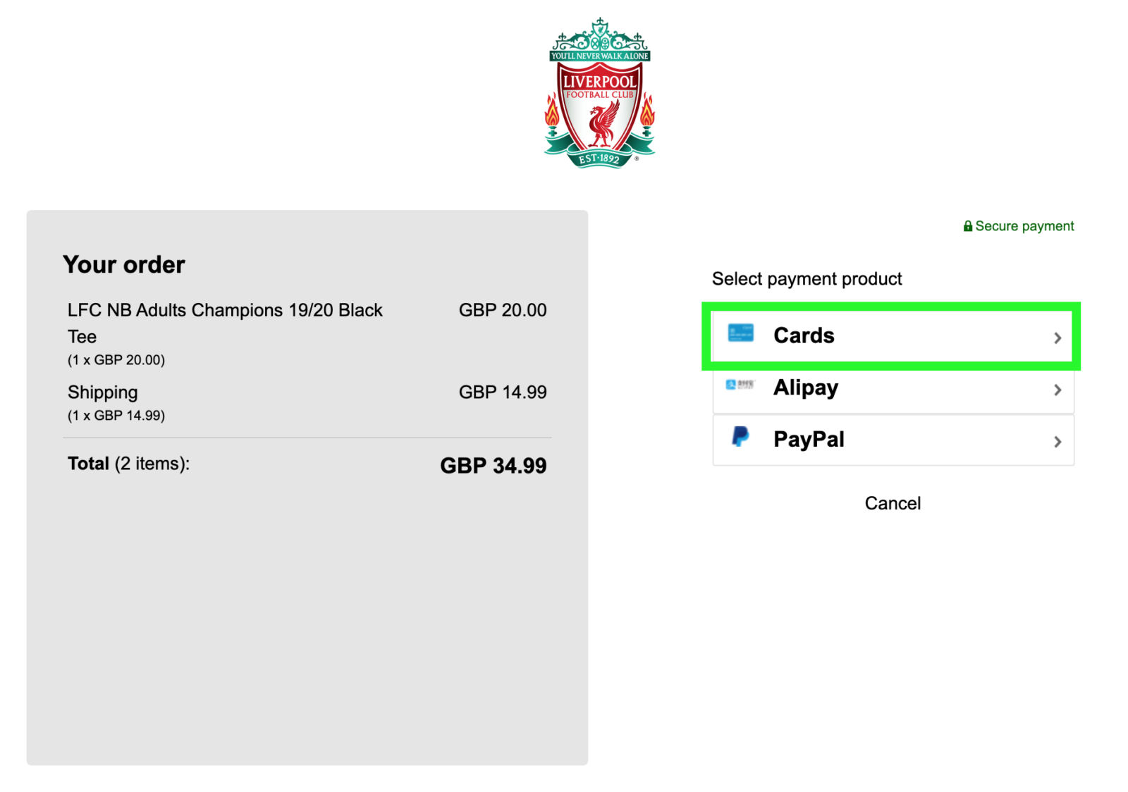Click the Shipping line label
The image size is (1128, 792).
click(x=103, y=392)
